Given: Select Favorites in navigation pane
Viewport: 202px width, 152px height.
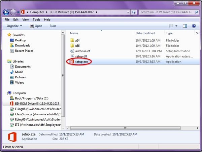Looking at the screenshot, I should coord(19,35).
